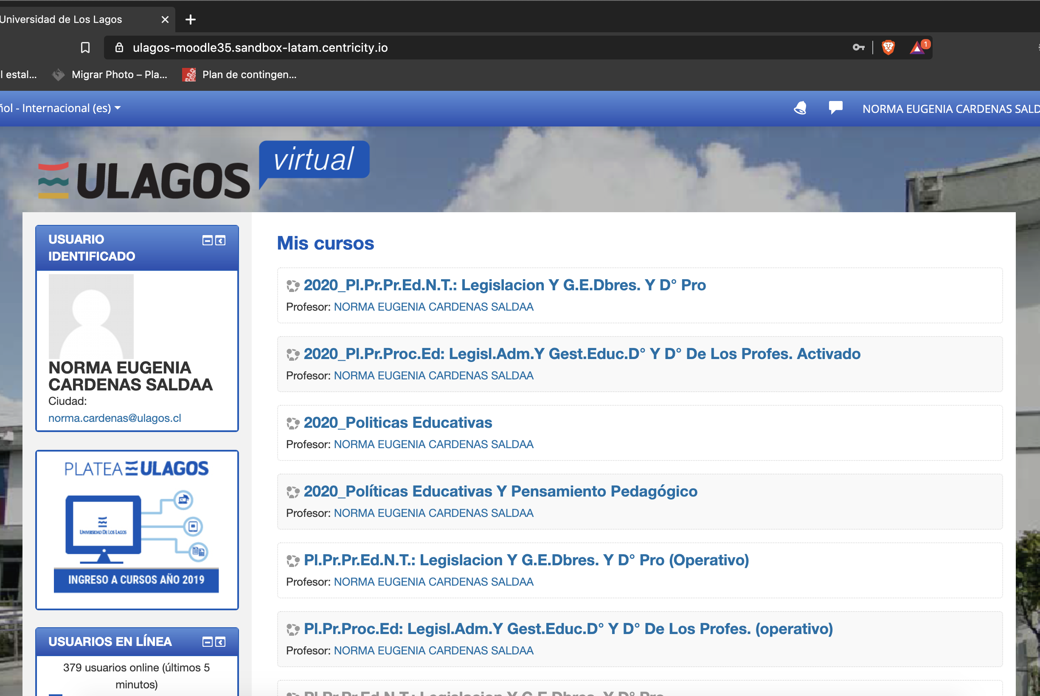Click professor name under 2020_Pl.Pr.Proc.Ed Activado

[x=434, y=376]
